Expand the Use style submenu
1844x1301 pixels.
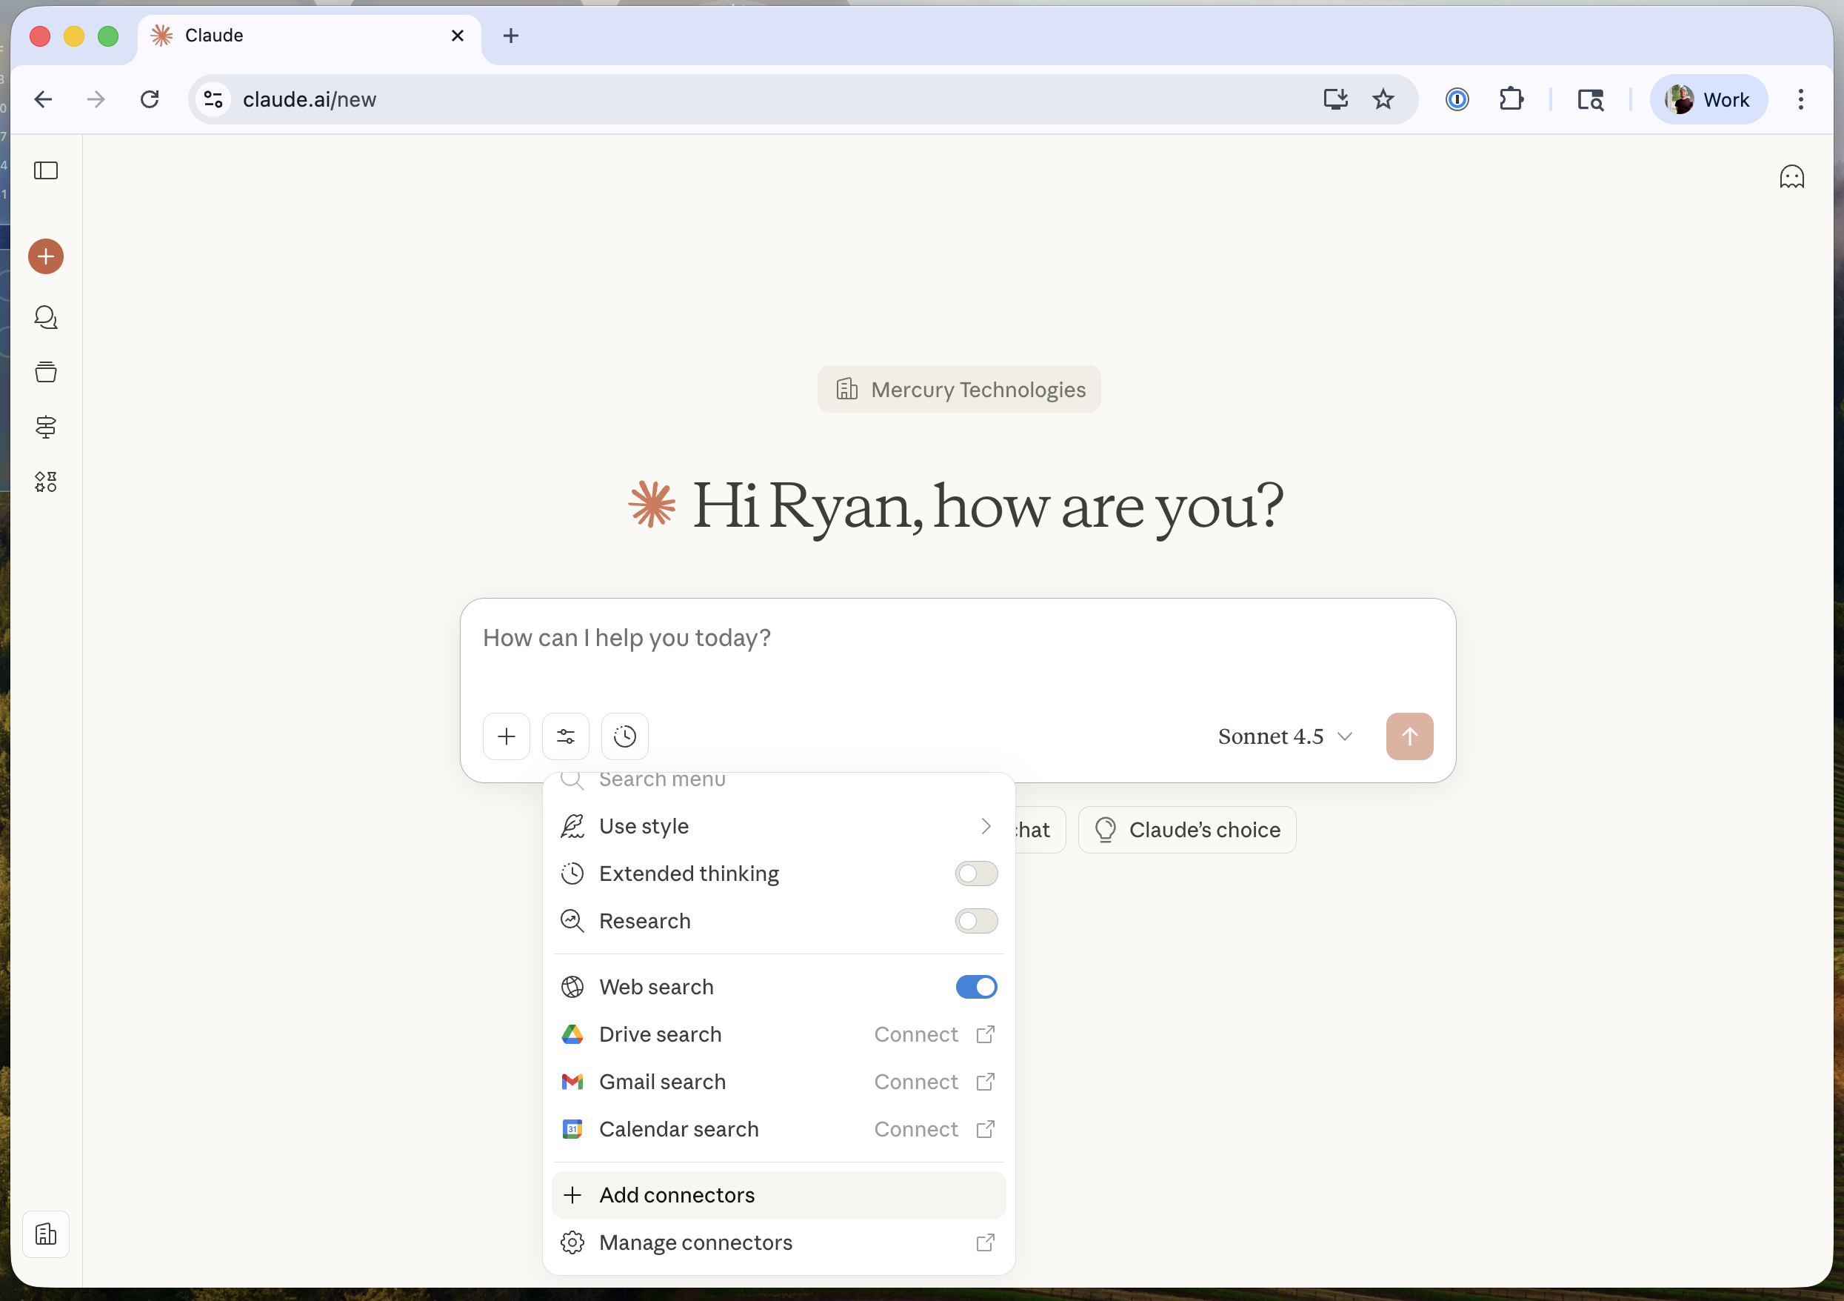tap(778, 826)
